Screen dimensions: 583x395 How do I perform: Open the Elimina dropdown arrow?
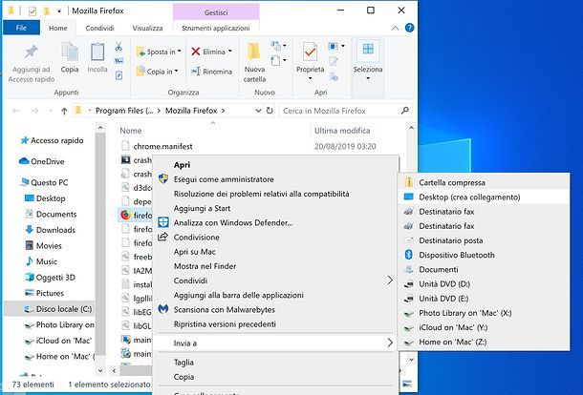[229, 52]
